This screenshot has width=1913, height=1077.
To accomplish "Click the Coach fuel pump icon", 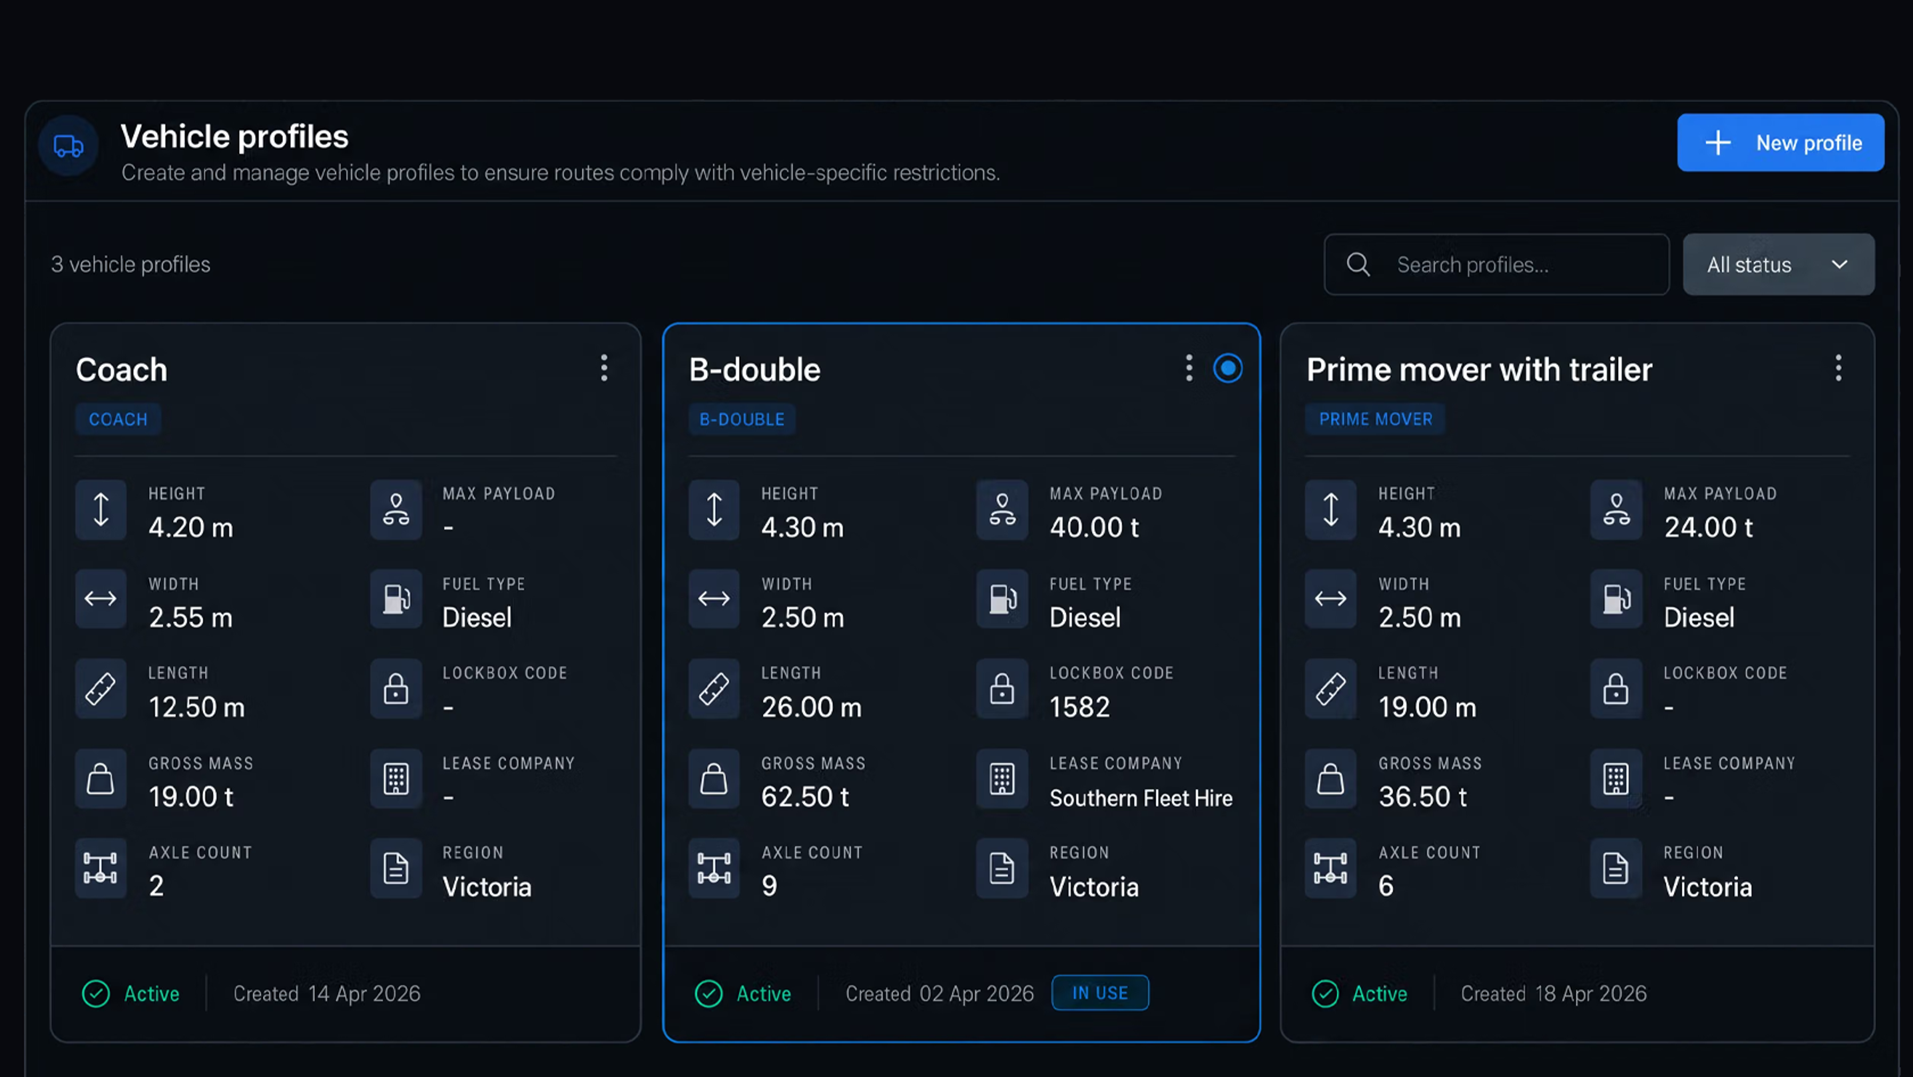I will [396, 599].
